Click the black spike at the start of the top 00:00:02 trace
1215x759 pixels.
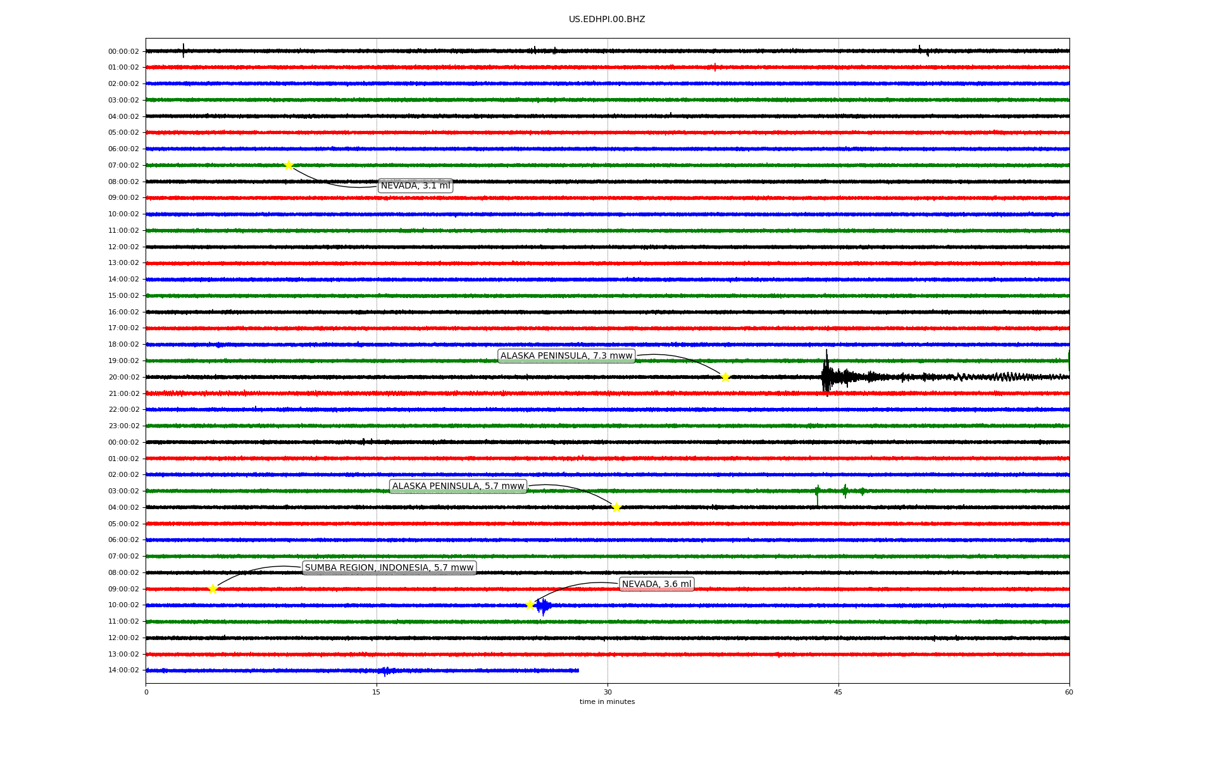184,51
